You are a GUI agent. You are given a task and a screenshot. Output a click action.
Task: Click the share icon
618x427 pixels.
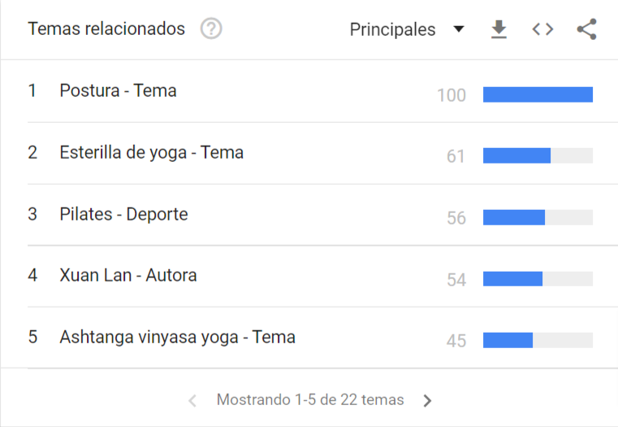click(587, 29)
